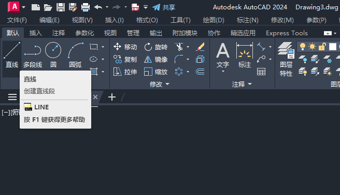Click the fillet corner tool
The image size is (340, 195).
pyautogui.click(x=179, y=59)
